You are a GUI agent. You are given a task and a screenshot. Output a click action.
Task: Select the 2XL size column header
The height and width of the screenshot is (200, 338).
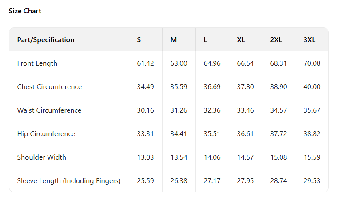tap(276, 40)
